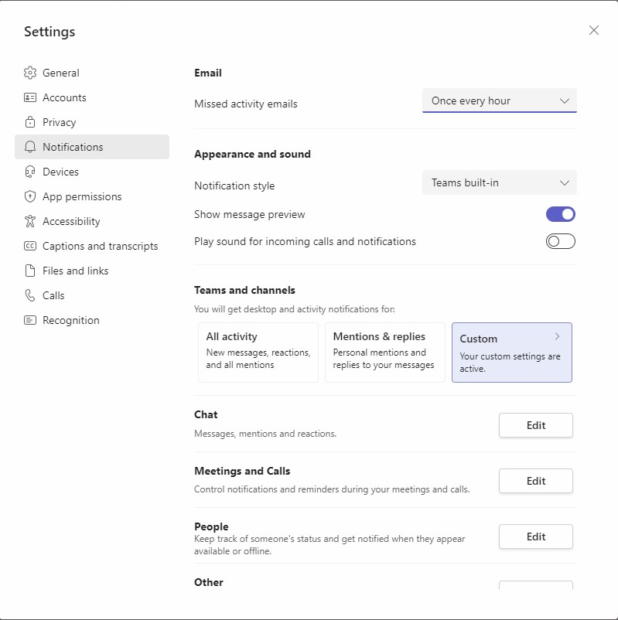The image size is (618, 620).
Task: Edit Meetings and Calls notifications
Action: 535,481
